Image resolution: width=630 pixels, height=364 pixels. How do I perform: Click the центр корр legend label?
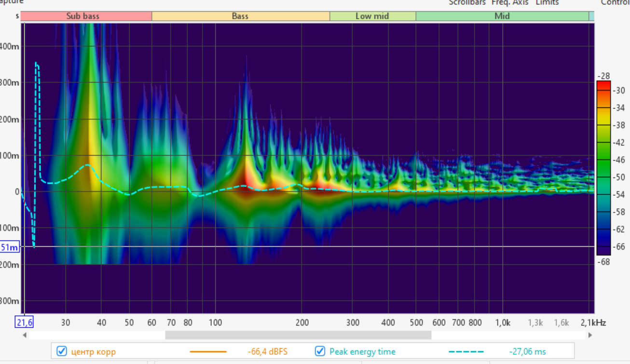[94, 351]
